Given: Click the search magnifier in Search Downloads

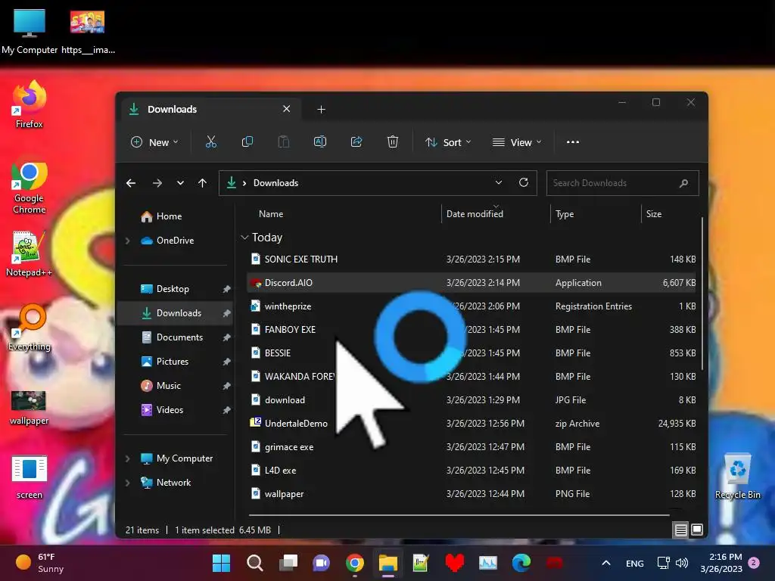Looking at the screenshot, I should [x=683, y=183].
